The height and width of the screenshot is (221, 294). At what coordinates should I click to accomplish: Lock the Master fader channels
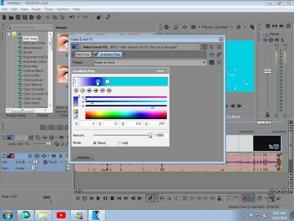pyautogui.click(x=268, y=115)
